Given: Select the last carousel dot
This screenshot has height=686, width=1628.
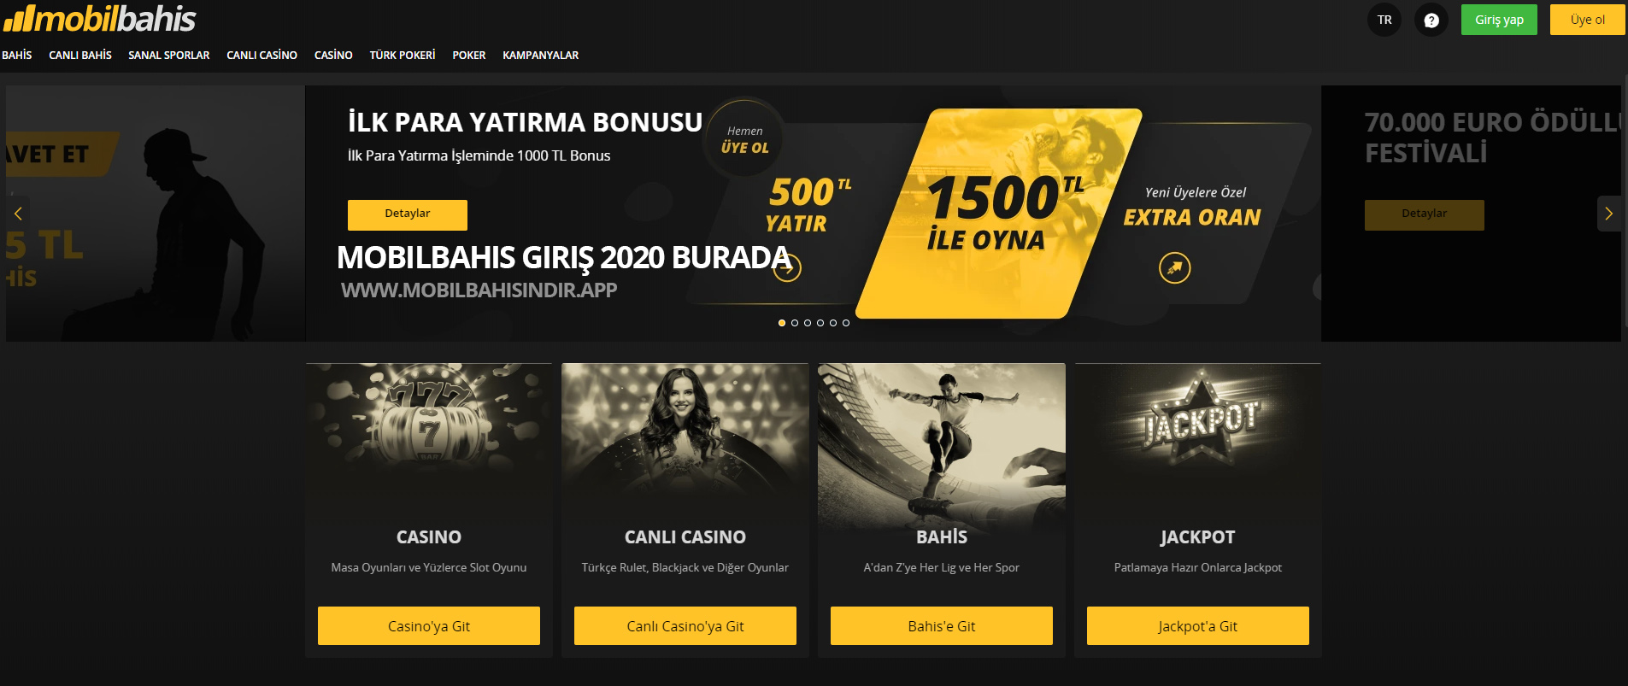Looking at the screenshot, I should click(846, 323).
